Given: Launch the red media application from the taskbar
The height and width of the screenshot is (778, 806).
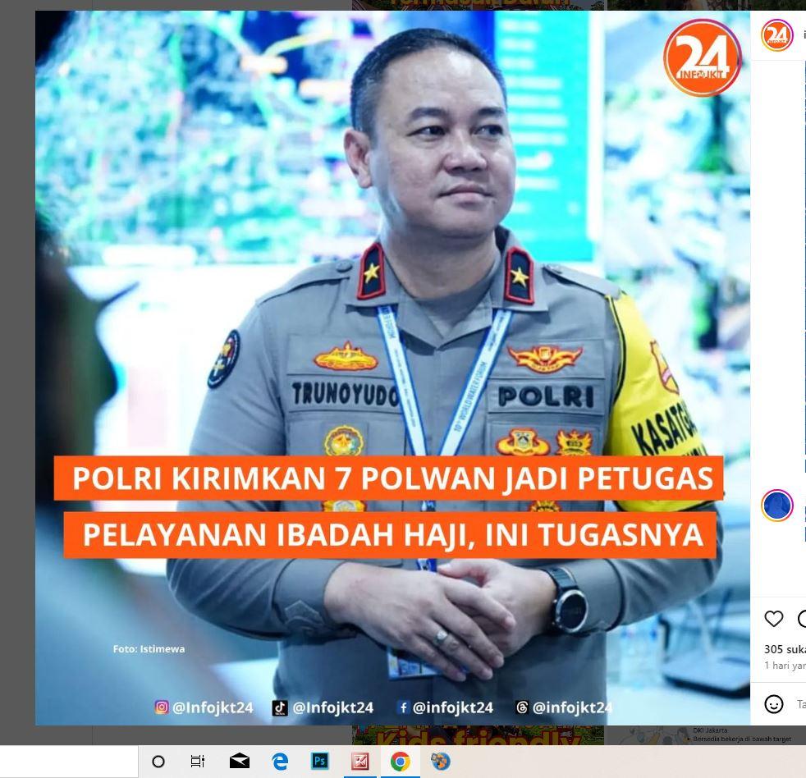Looking at the screenshot, I should click(x=361, y=762).
